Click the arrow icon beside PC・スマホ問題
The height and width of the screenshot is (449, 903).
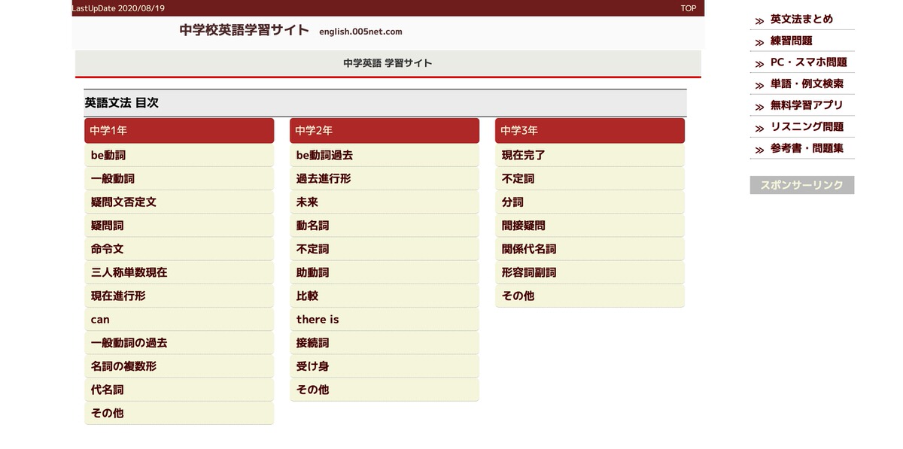point(758,62)
